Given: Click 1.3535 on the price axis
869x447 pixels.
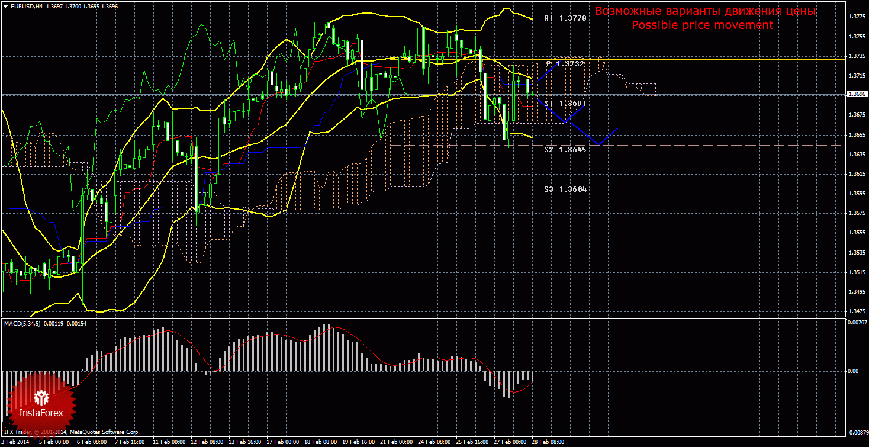Looking at the screenshot, I should (x=857, y=252).
